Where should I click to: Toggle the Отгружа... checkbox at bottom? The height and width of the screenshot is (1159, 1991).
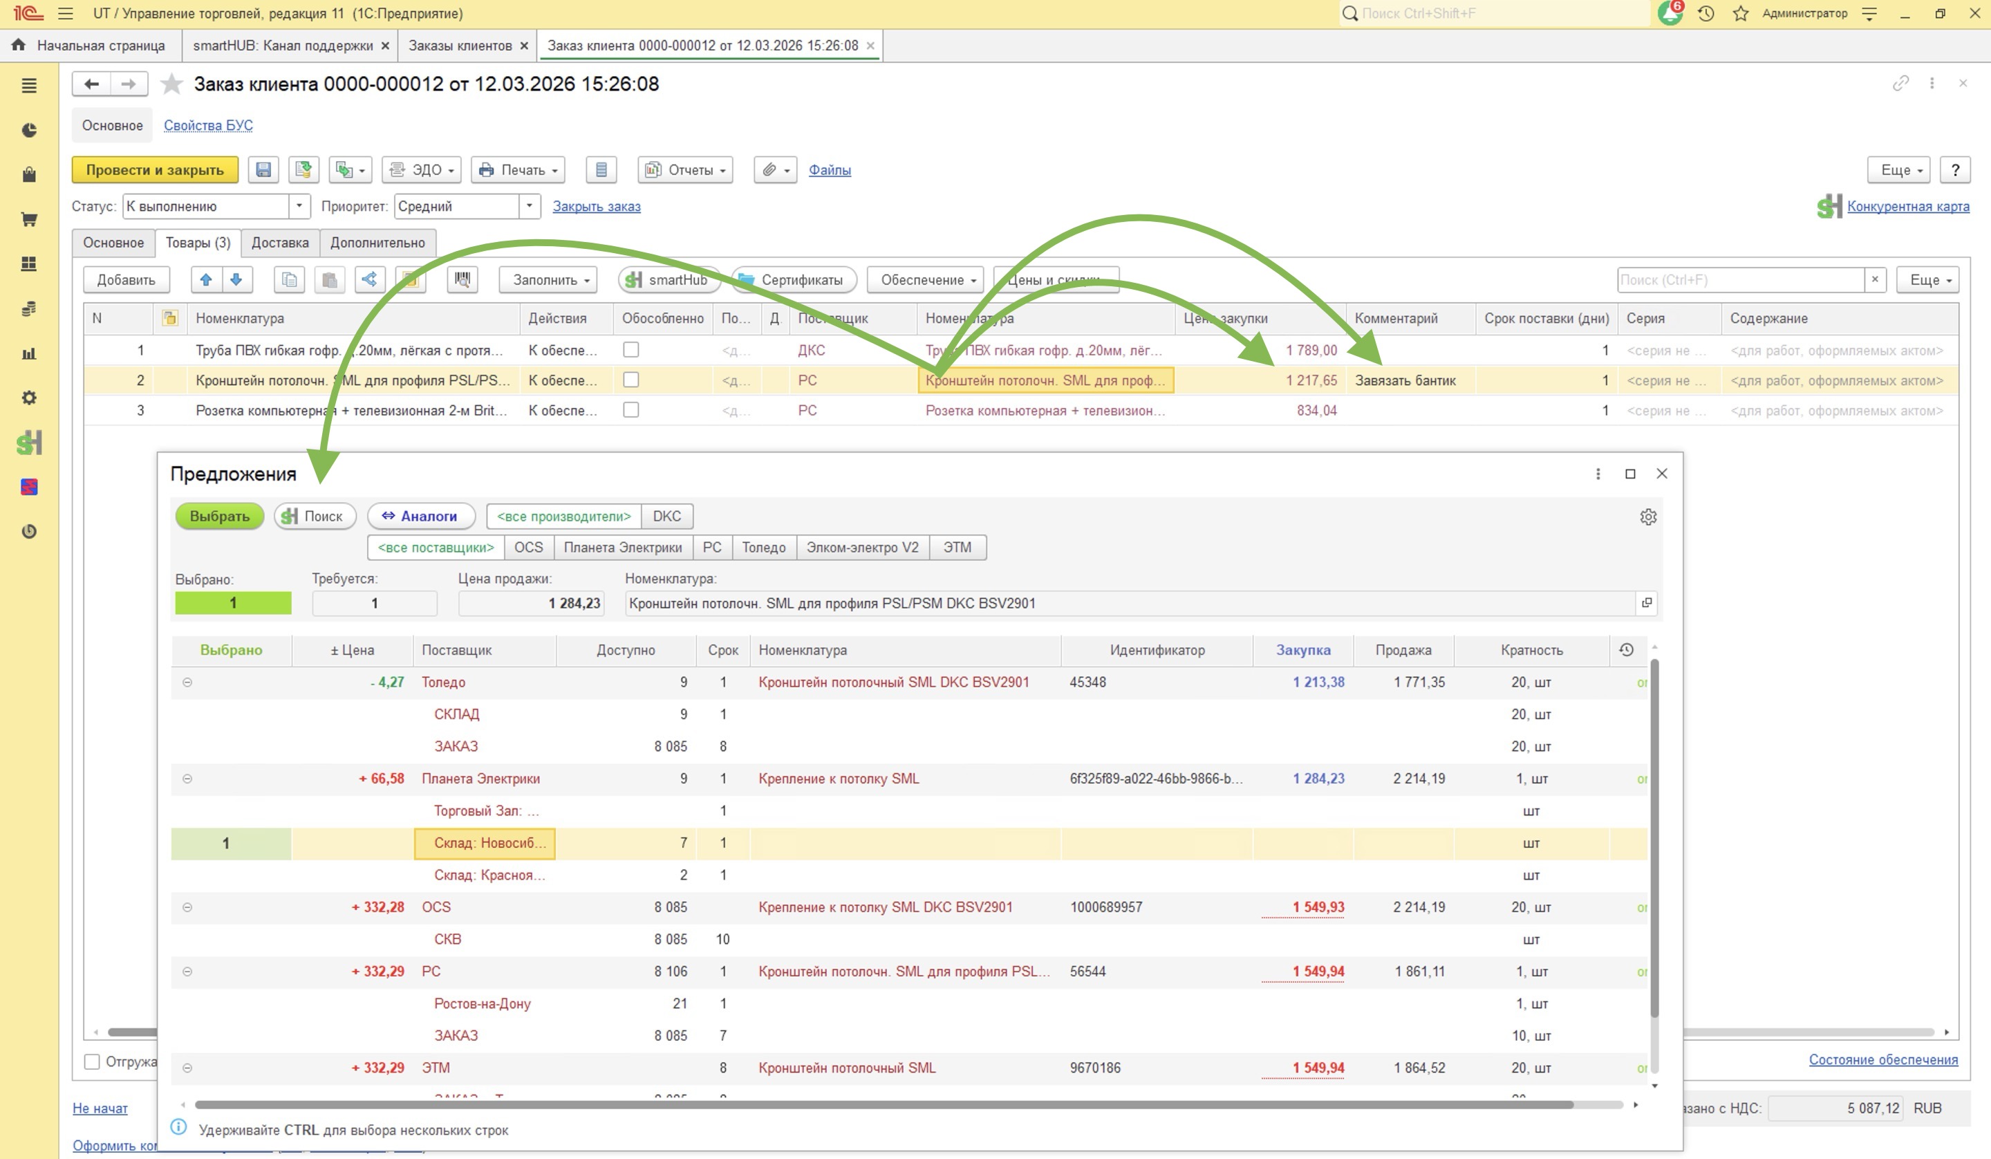pos(93,1061)
